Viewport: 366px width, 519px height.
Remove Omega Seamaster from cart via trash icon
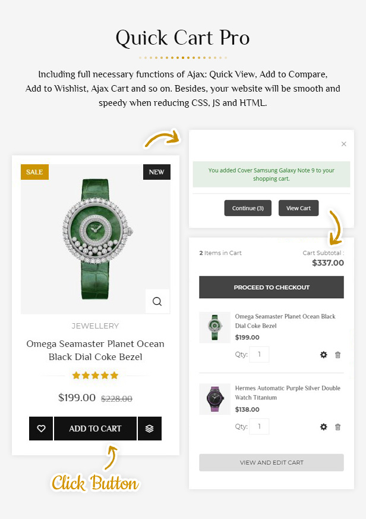click(338, 355)
